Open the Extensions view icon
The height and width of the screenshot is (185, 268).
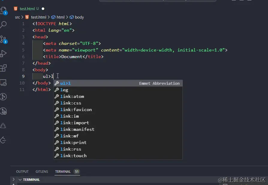point(4,68)
